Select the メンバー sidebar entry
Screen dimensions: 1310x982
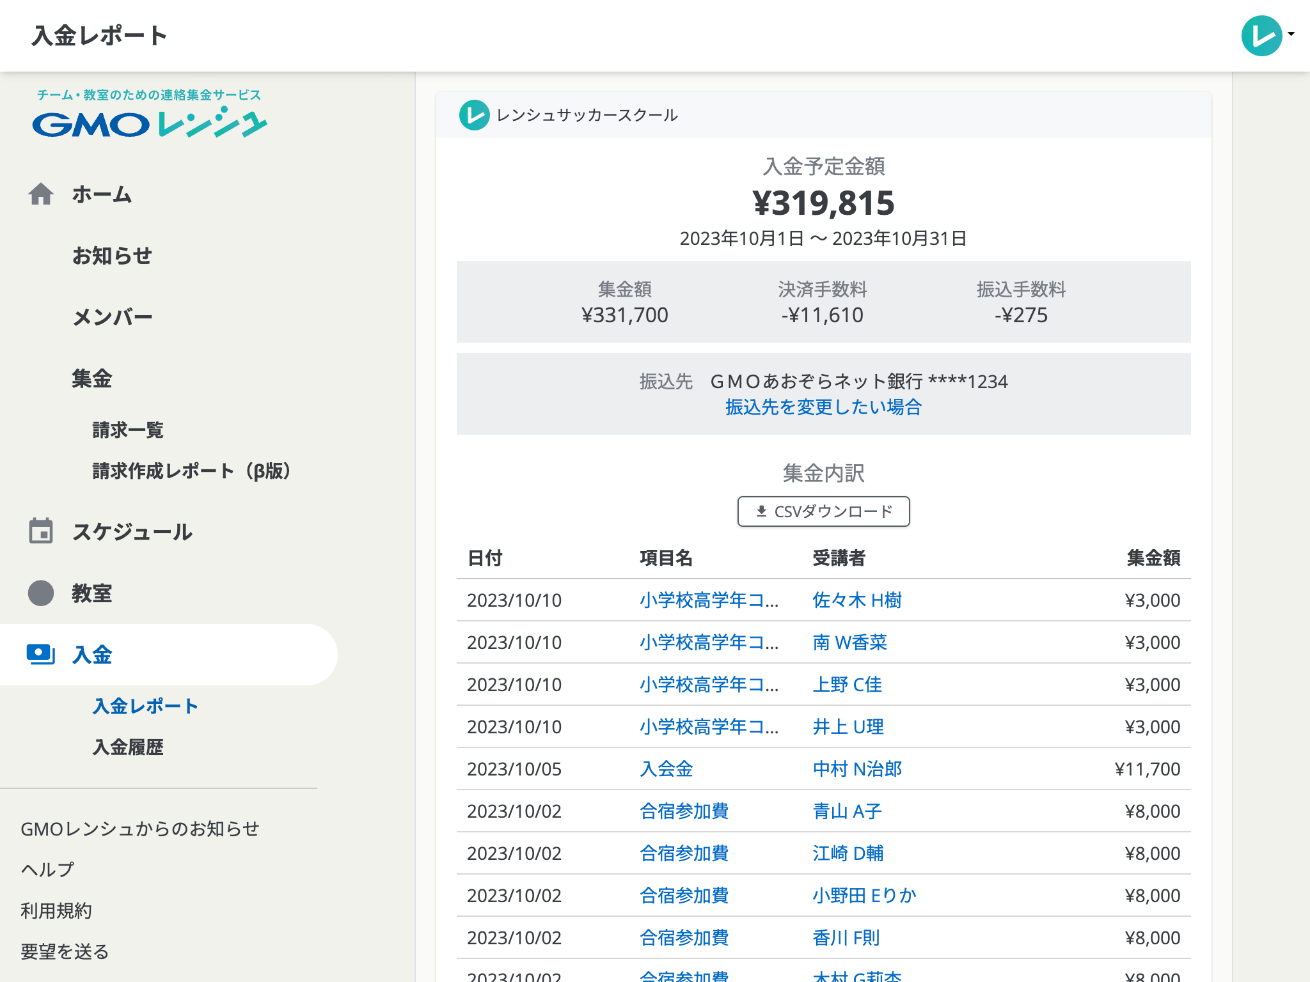(x=113, y=316)
